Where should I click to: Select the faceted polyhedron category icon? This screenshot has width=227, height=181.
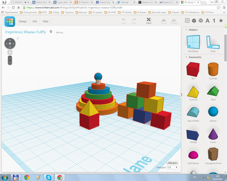pos(201,21)
